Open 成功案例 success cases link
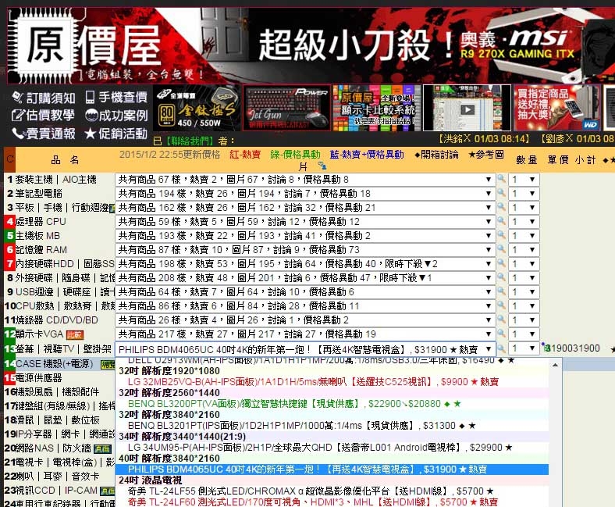The height and width of the screenshot is (507, 615). 116,115
